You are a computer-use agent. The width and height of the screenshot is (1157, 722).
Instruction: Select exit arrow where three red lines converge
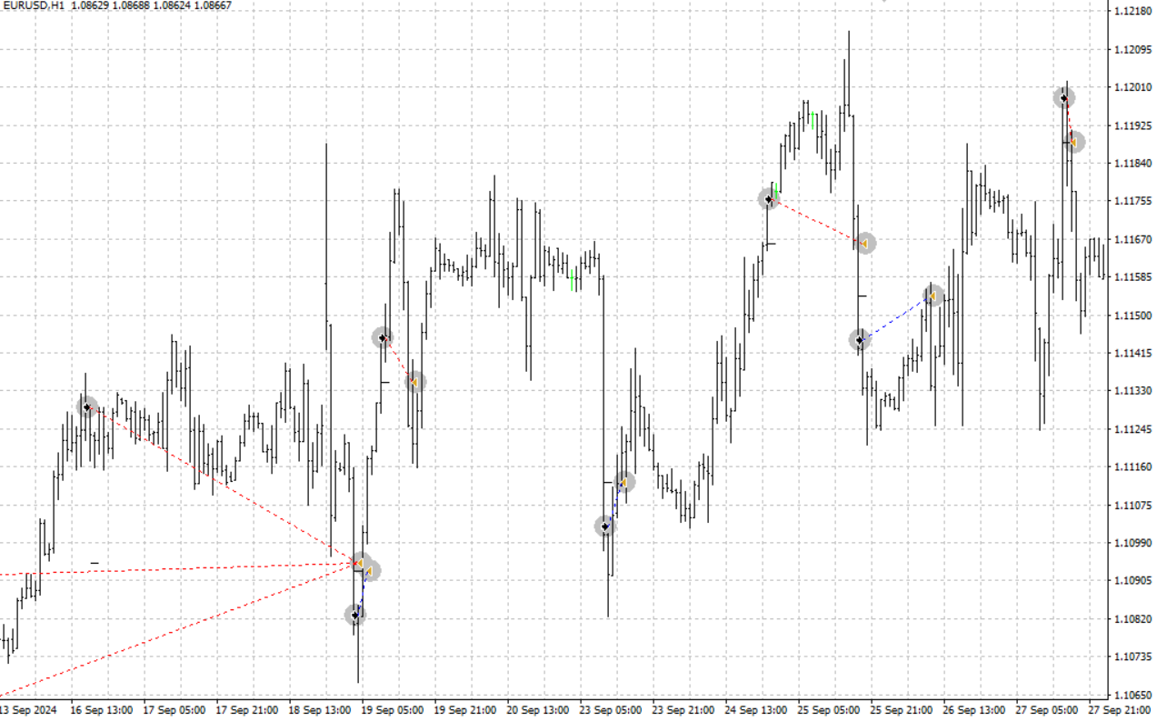coord(361,563)
